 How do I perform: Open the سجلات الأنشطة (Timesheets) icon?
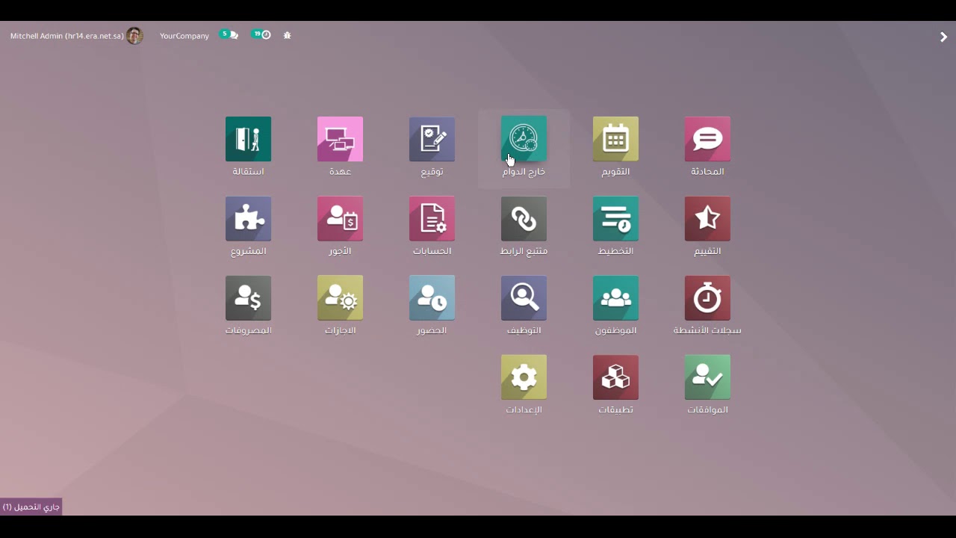pyautogui.click(x=707, y=298)
